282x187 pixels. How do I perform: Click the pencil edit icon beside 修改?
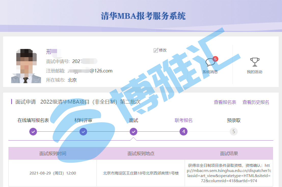[156, 51]
